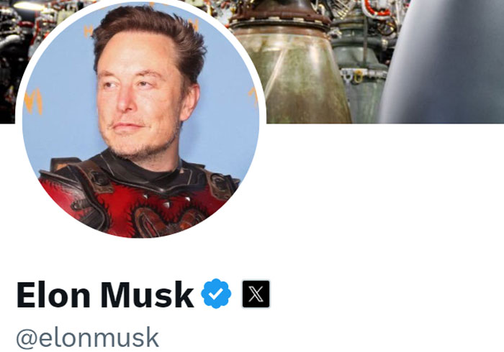Click the white checkmark inside the verified badge
The height and width of the screenshot is (352, 504).
point(216,294)
